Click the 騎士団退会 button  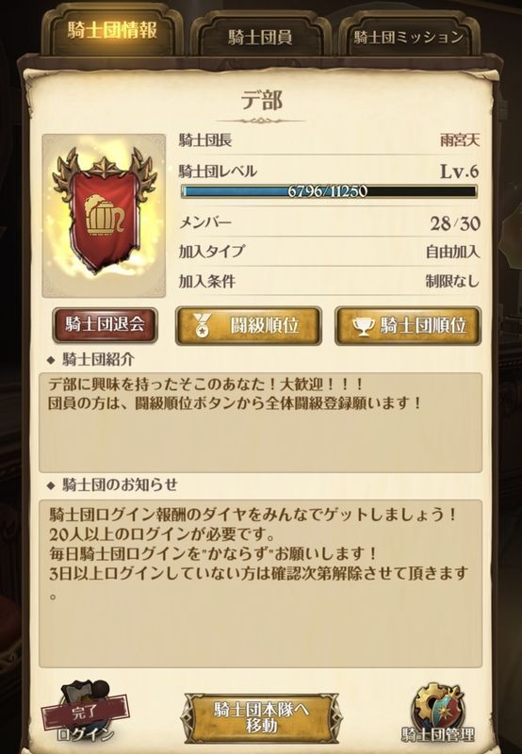click(x=105, y=325)
